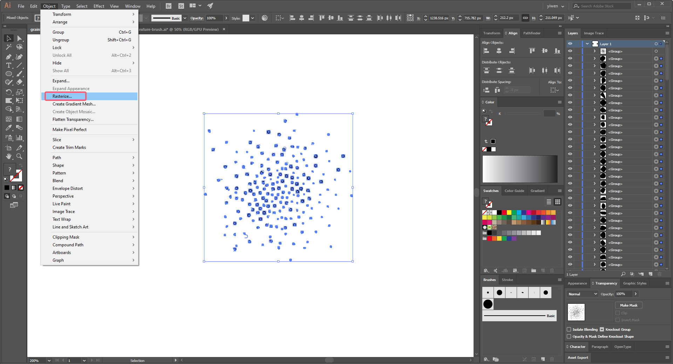
Task: Switch swatches to thumbnail view
Action: point(557,202)
